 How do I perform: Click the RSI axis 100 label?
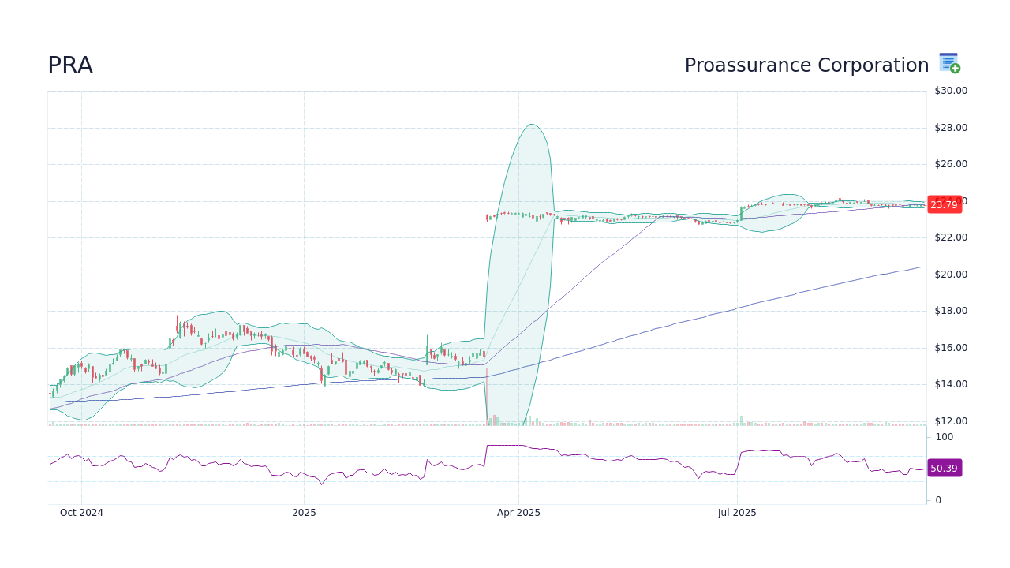[x=945, y=437]
